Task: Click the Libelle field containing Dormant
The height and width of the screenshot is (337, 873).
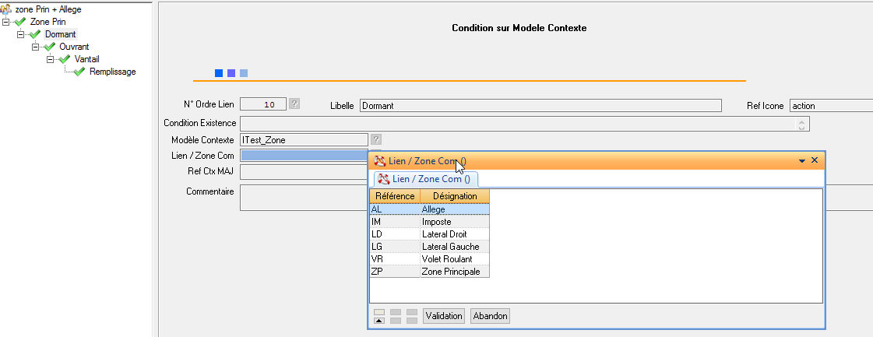Action: tap(539, 106)
